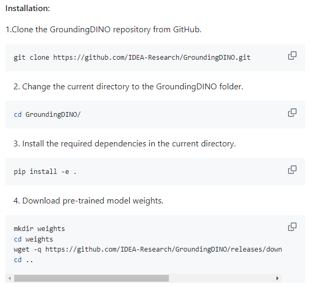The image size is (315, 287).
Task: Click the 'pip install -e .' code line
Action: click(45, 172)
